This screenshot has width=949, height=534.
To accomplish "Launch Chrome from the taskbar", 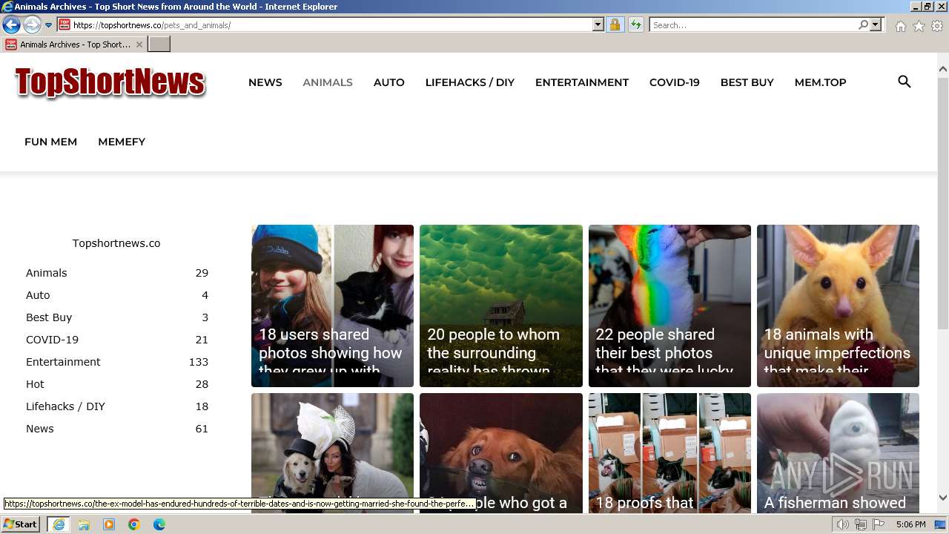I will (134, 524).
